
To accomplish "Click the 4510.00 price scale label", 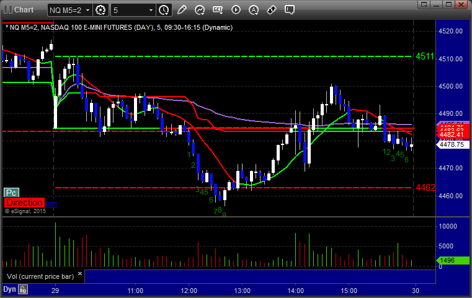I will [451, 59].
